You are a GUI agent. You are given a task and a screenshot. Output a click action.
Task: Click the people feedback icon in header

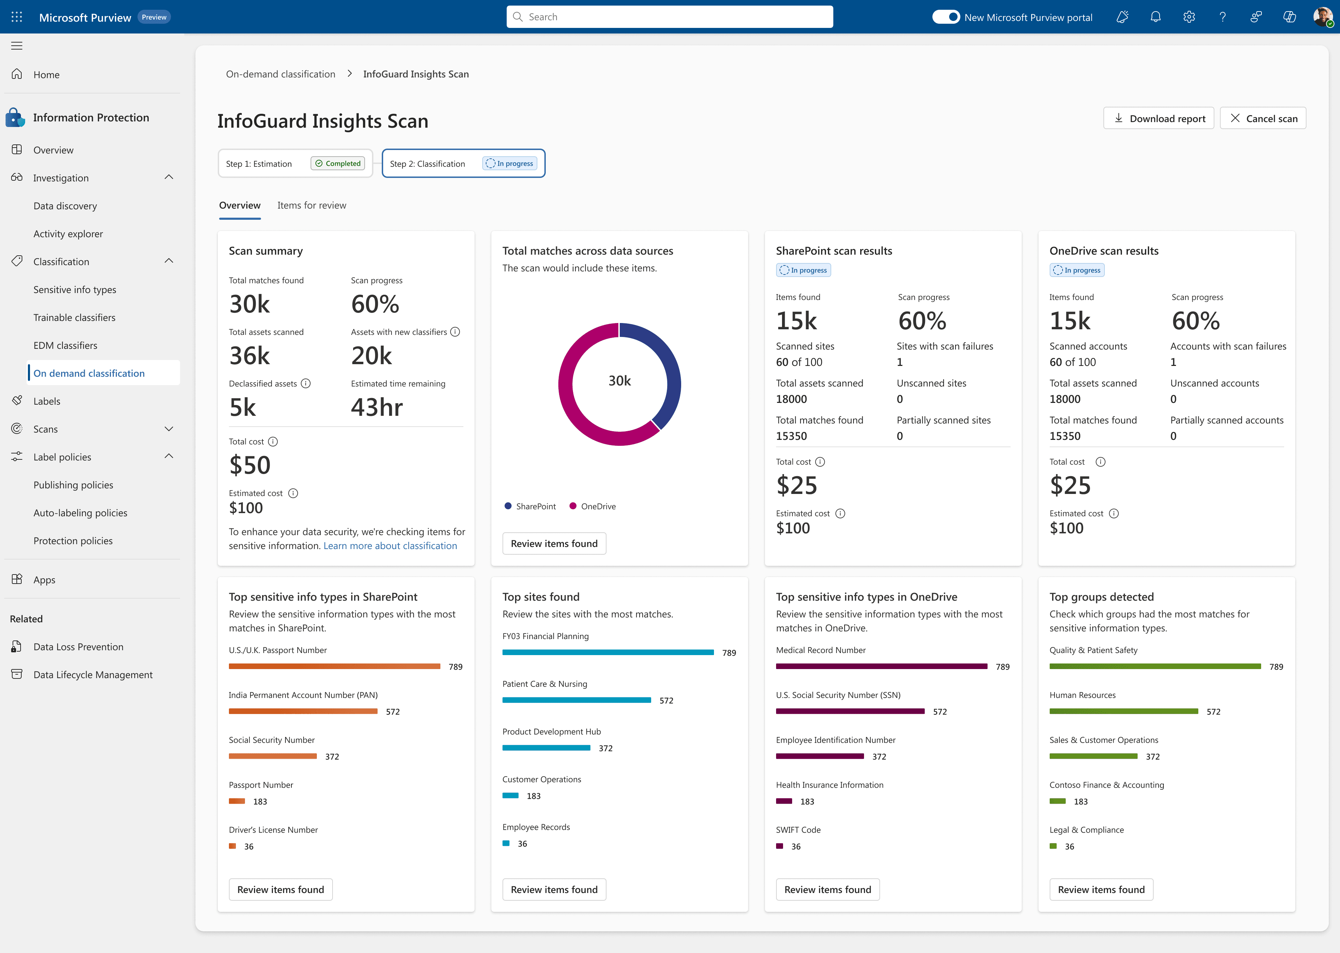pos(1256,17)
